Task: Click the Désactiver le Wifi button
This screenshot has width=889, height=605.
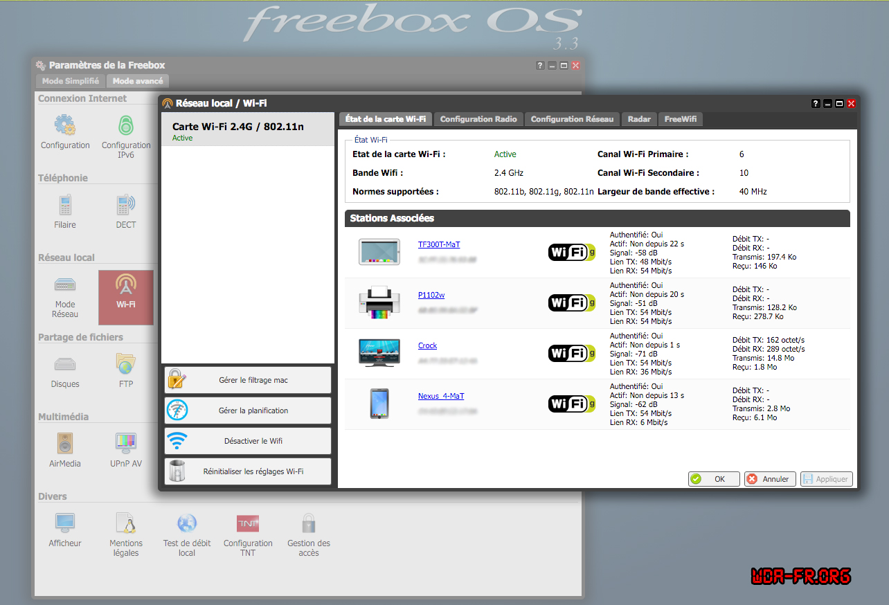Action: pyautogui.click(x=248, y=441)
